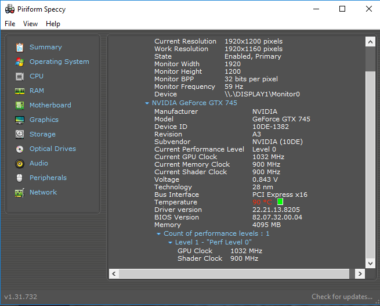The image size is (380, 306).
Task: Click the Operating System Windows flag icon
Action: click(x=20, y=62)
